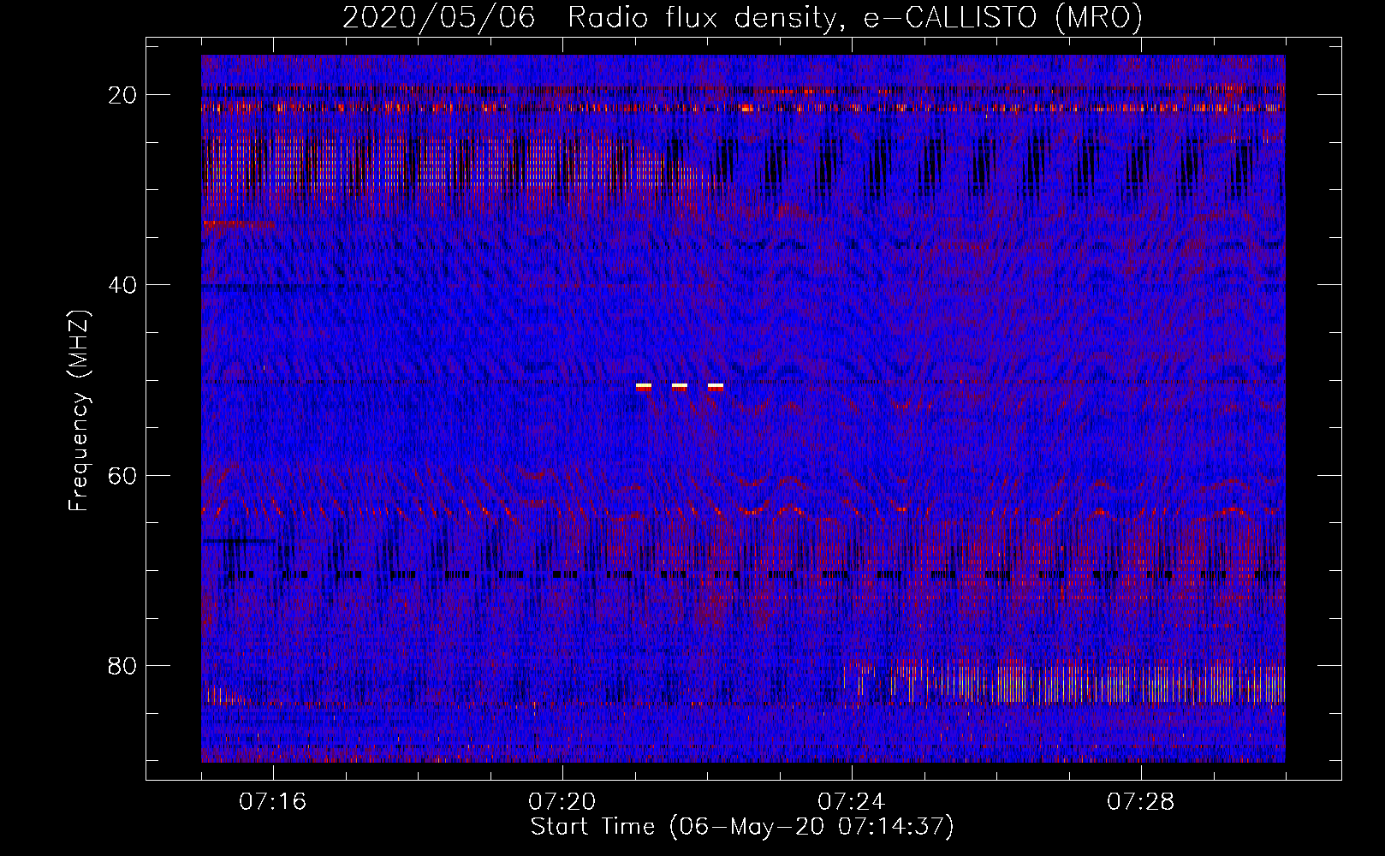Click the 07:16 time tick label

pos(273,802)
